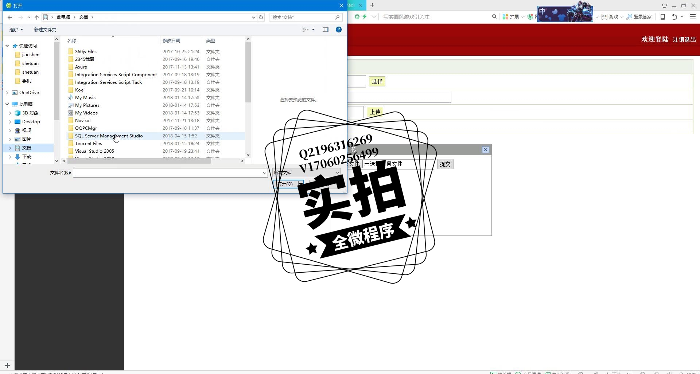The height and width of the screenshot is (374, 700).
Task: Click 登录管家 in browser toolbar
Action: pyautogui.click(x=639, y=16)
